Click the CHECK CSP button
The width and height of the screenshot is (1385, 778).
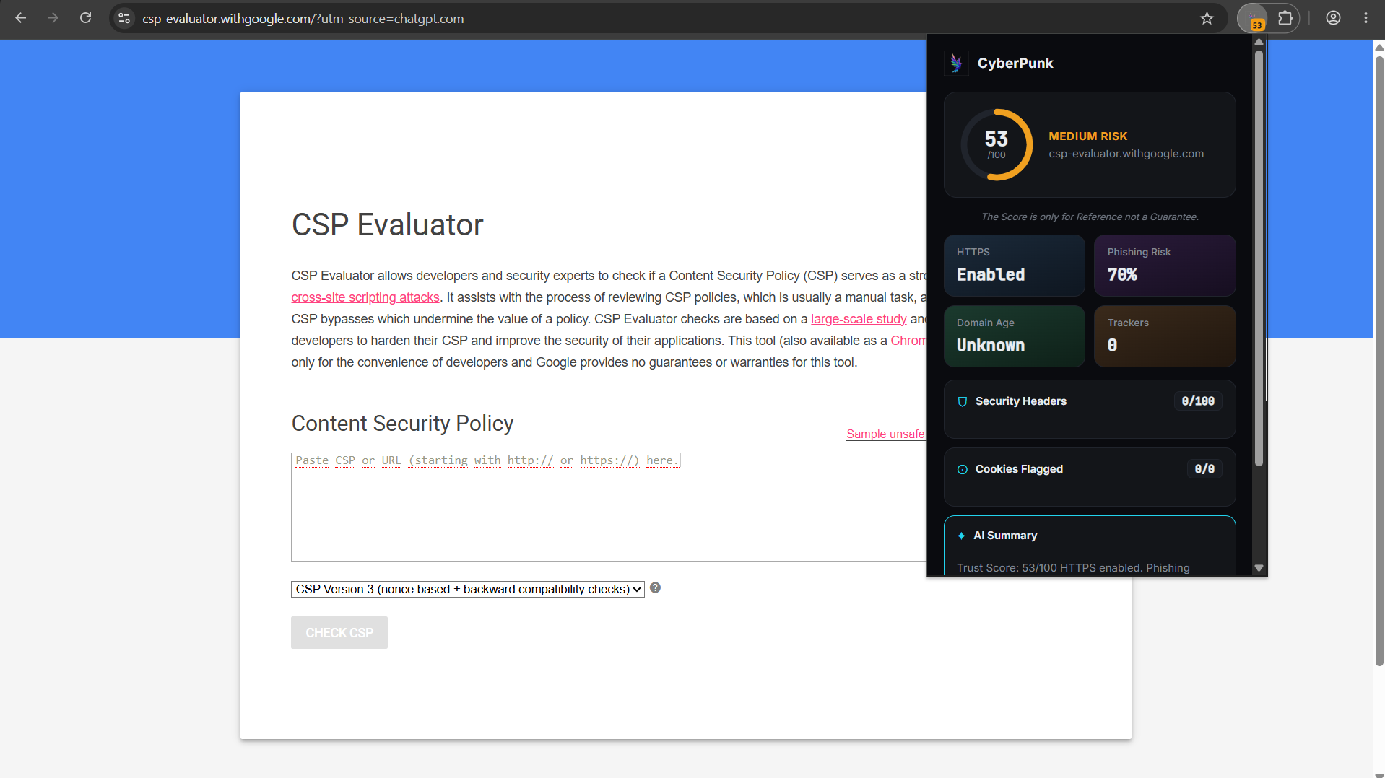pos(339,632)
